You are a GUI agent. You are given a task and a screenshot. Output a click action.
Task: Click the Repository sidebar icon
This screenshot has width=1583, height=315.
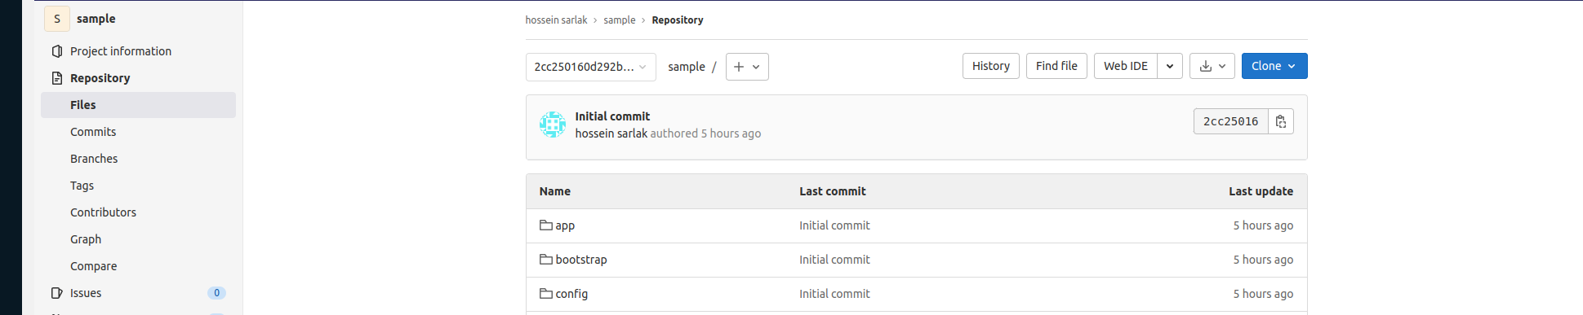tap(56, 78)
